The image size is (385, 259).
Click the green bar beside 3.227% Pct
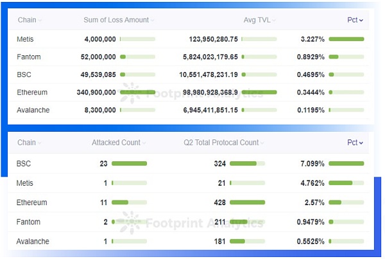[346, 39]
